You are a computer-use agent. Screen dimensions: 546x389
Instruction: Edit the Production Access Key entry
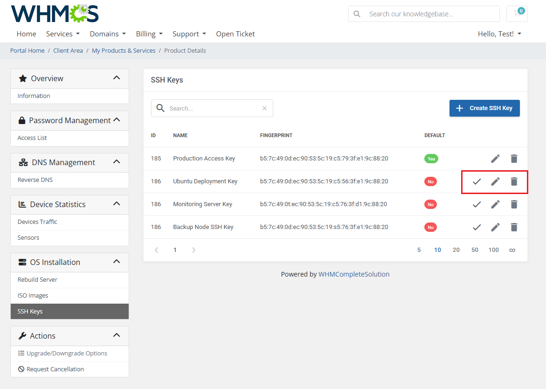coord(495,159)
